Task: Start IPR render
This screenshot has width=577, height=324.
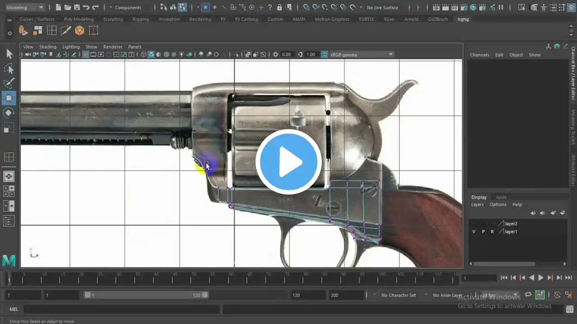Action: point(455,7)
